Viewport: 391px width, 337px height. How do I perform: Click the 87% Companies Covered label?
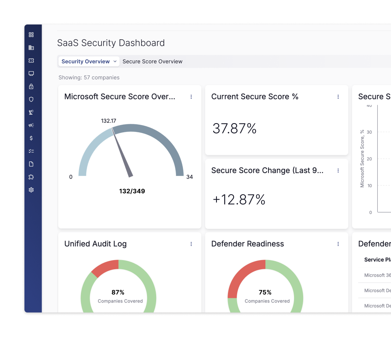(x=120, y=296)
